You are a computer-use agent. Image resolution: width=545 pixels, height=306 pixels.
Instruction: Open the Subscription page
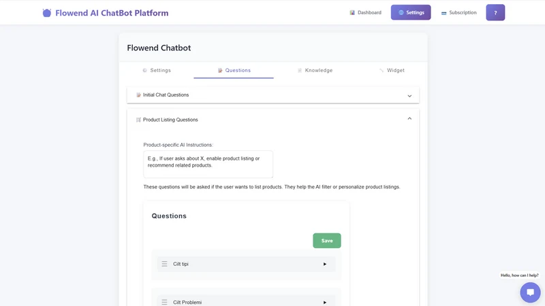point(458,12)
